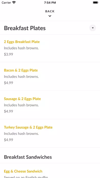Tap 'Includes hash browns' under Bacon plate
The image size is (100, 178).
click(21, 77)
